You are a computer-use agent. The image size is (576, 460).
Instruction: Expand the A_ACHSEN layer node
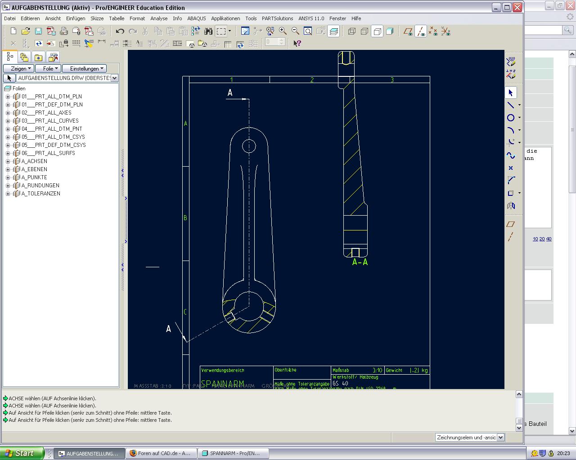(8, 161)
